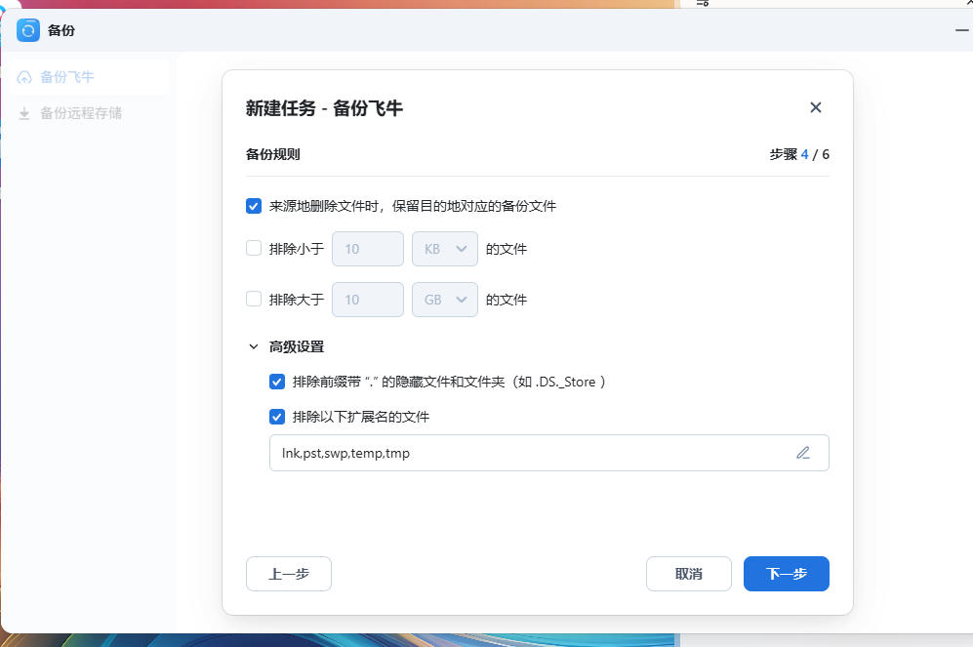Viewport: 973px width, 647px height.
Task: Collapse the 高级设置 section
Action: [255, 346]
